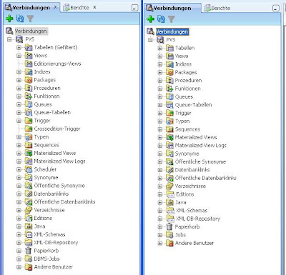This screenshot has width=286, height=275.
Task: Click the Crossedition-Trigger folder icon
Action: [x=29, y=129]
